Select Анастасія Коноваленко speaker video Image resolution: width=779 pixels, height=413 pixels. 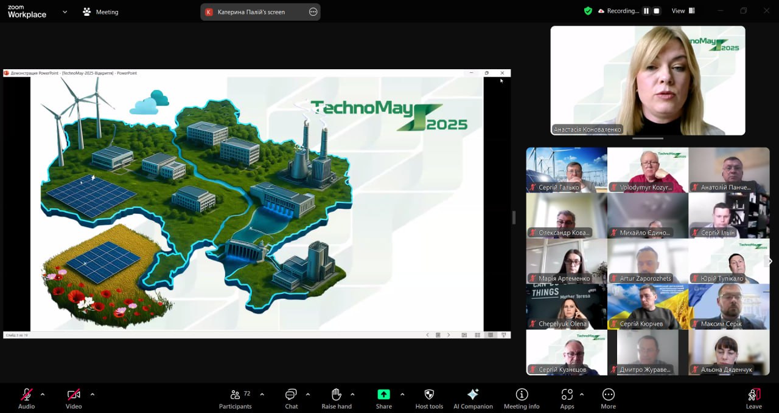[x=648, y=80]
